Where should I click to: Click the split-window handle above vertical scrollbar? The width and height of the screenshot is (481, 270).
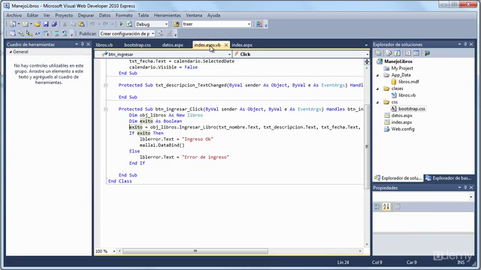367,61
